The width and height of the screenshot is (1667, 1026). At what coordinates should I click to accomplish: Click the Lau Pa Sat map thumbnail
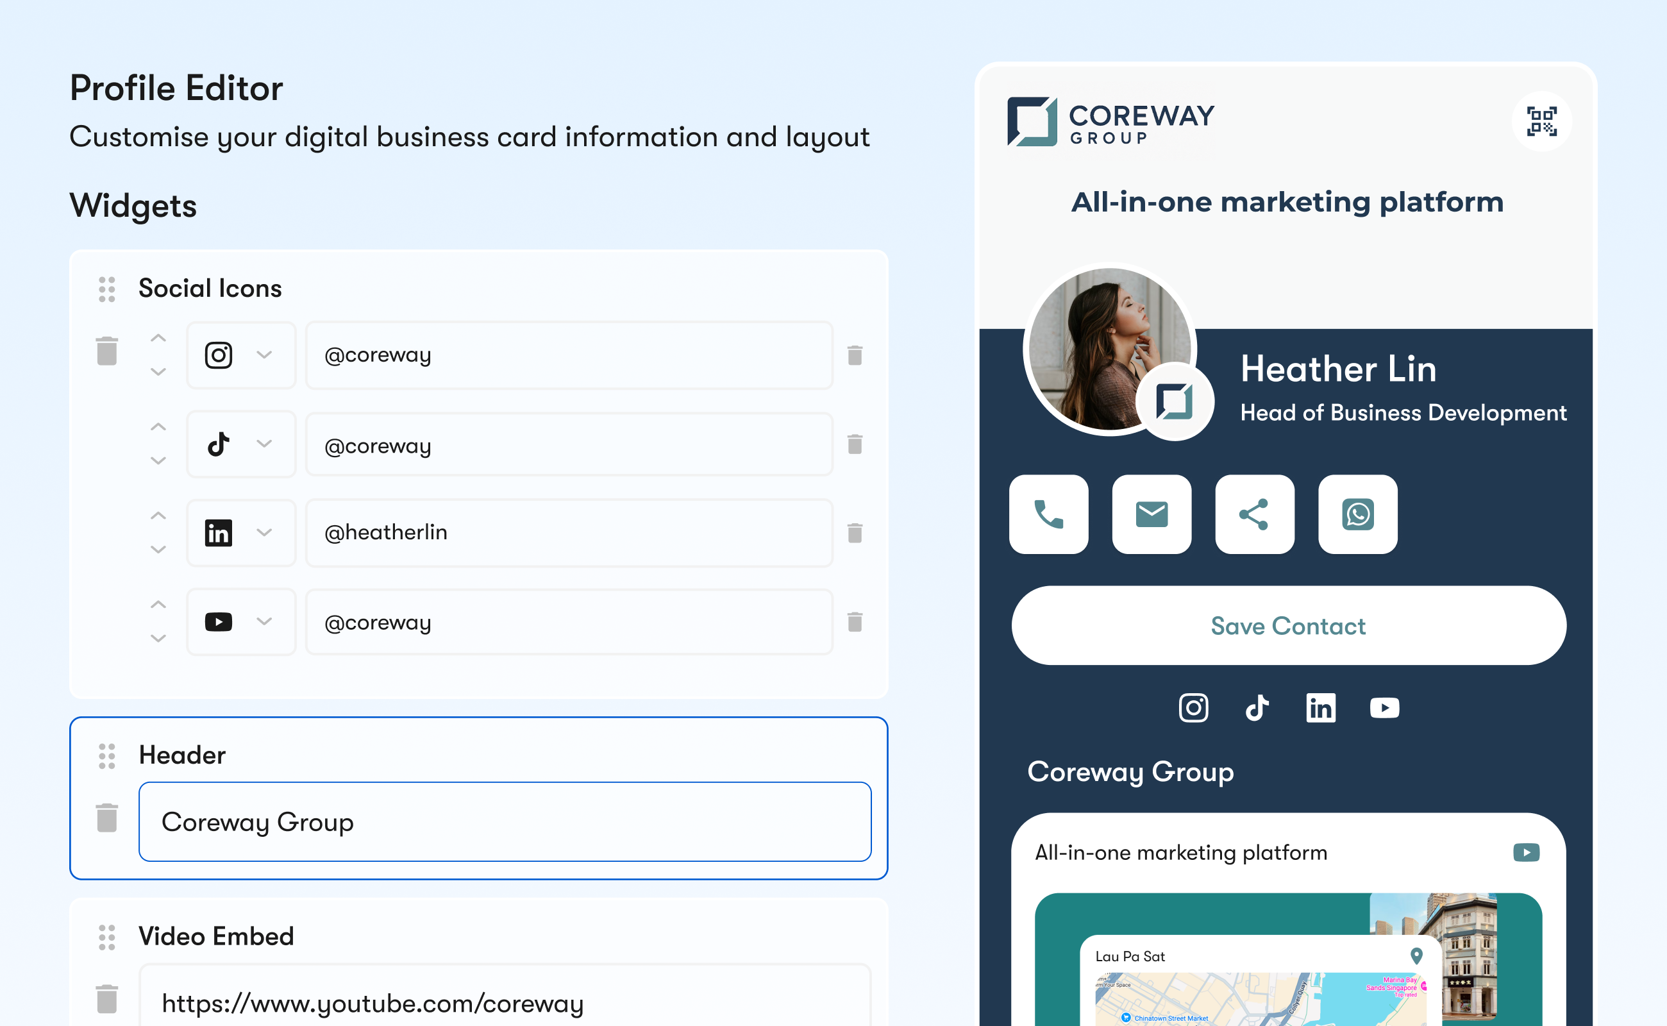coord(1261,999)
